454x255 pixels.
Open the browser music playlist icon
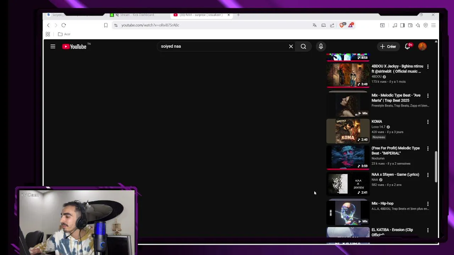click(x=395, y=25)
